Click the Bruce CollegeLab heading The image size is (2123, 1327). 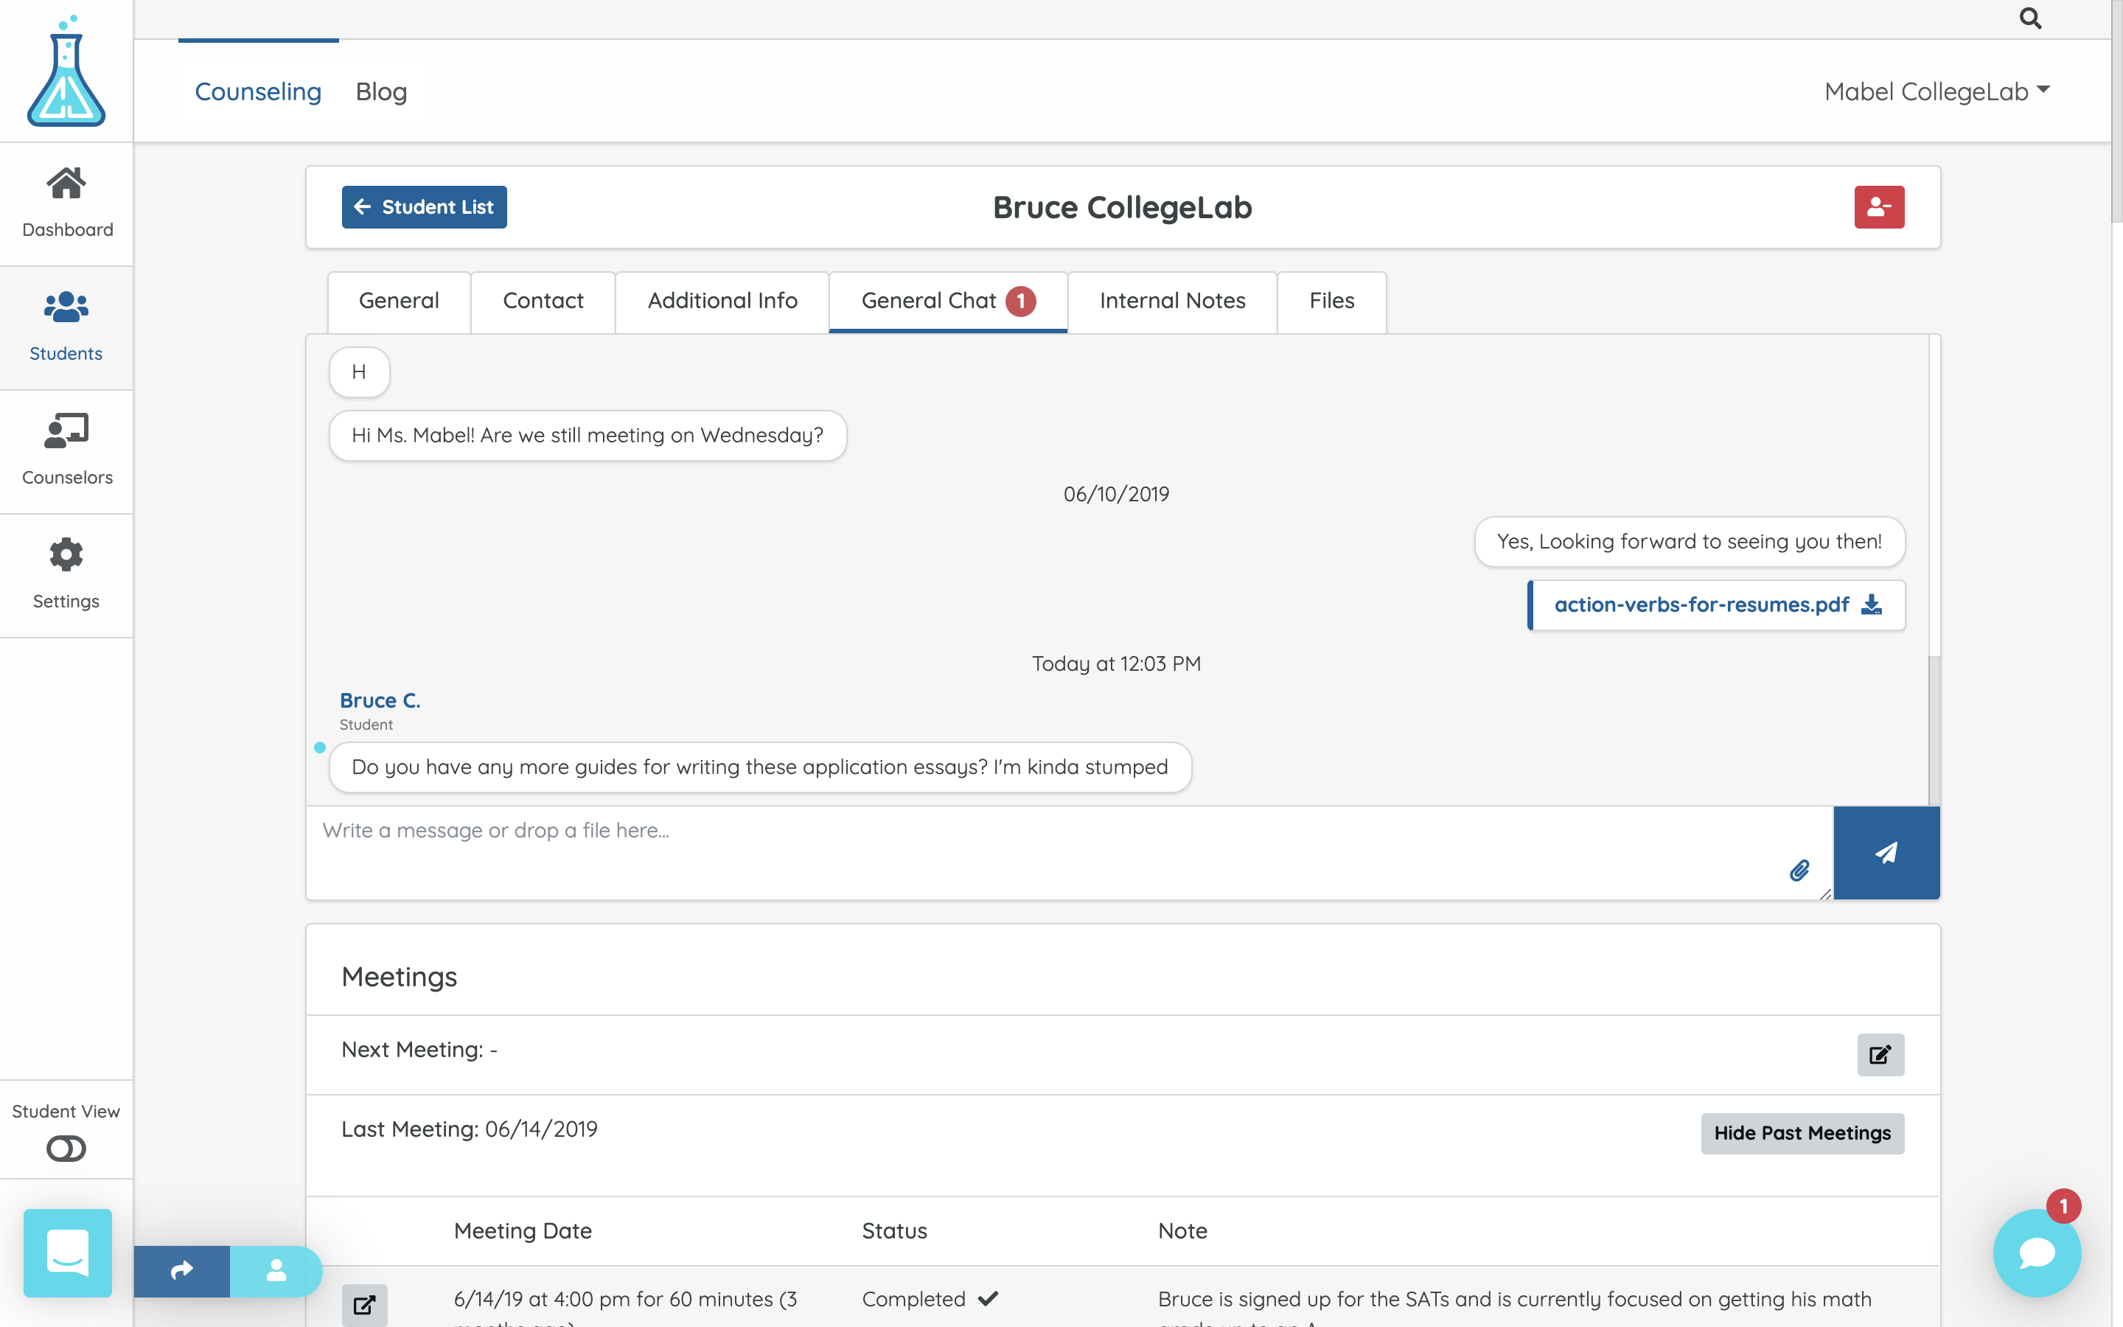point(1122,207)
